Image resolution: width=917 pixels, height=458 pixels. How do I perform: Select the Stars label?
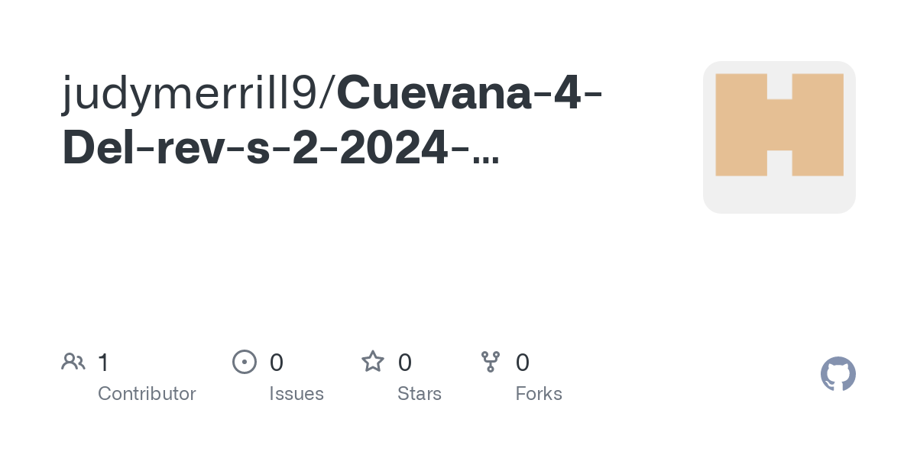pos(420,394)
